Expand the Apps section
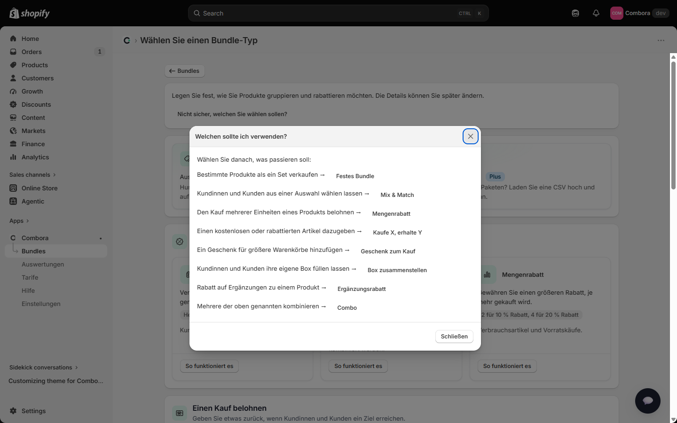677x423 pixels. (x=19, y=221)
